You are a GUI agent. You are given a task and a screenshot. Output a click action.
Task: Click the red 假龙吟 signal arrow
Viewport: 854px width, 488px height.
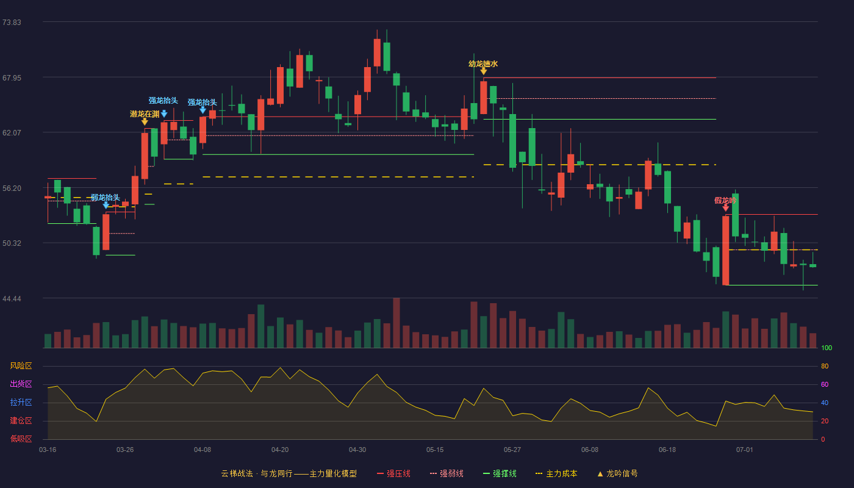coord(726,208)
